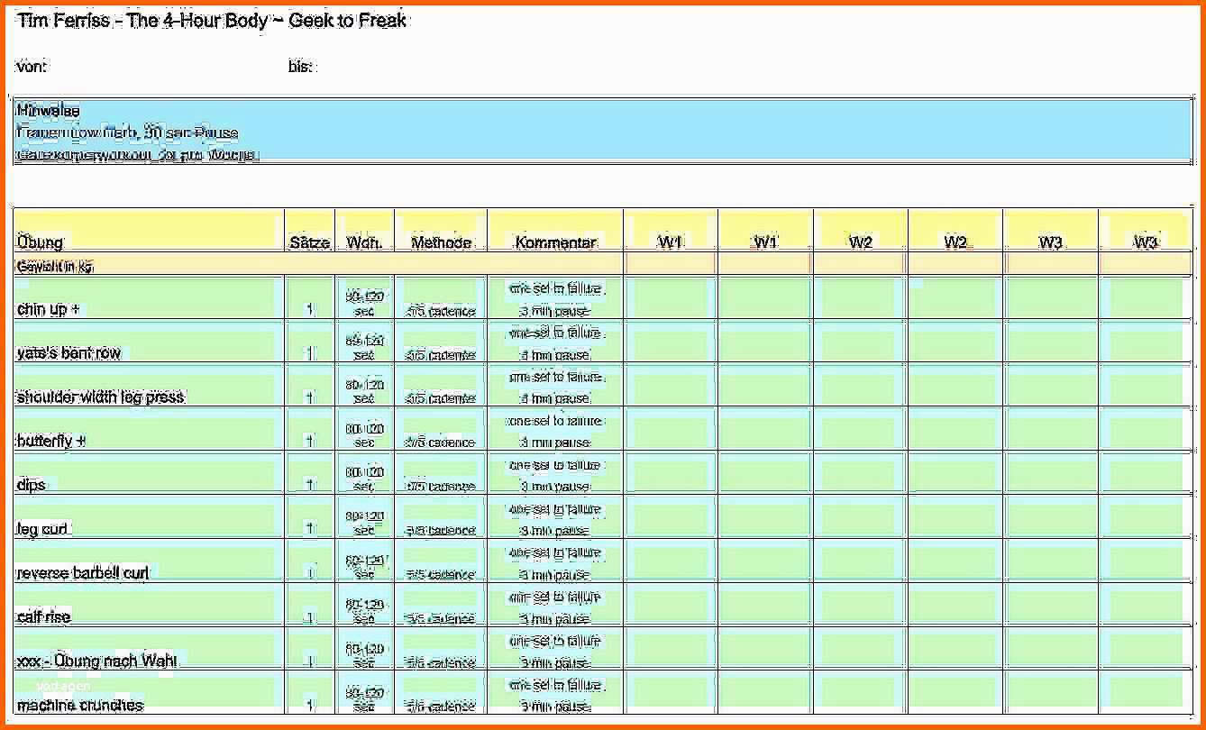Select the first 'W2' column header

[x=861, y=231]
